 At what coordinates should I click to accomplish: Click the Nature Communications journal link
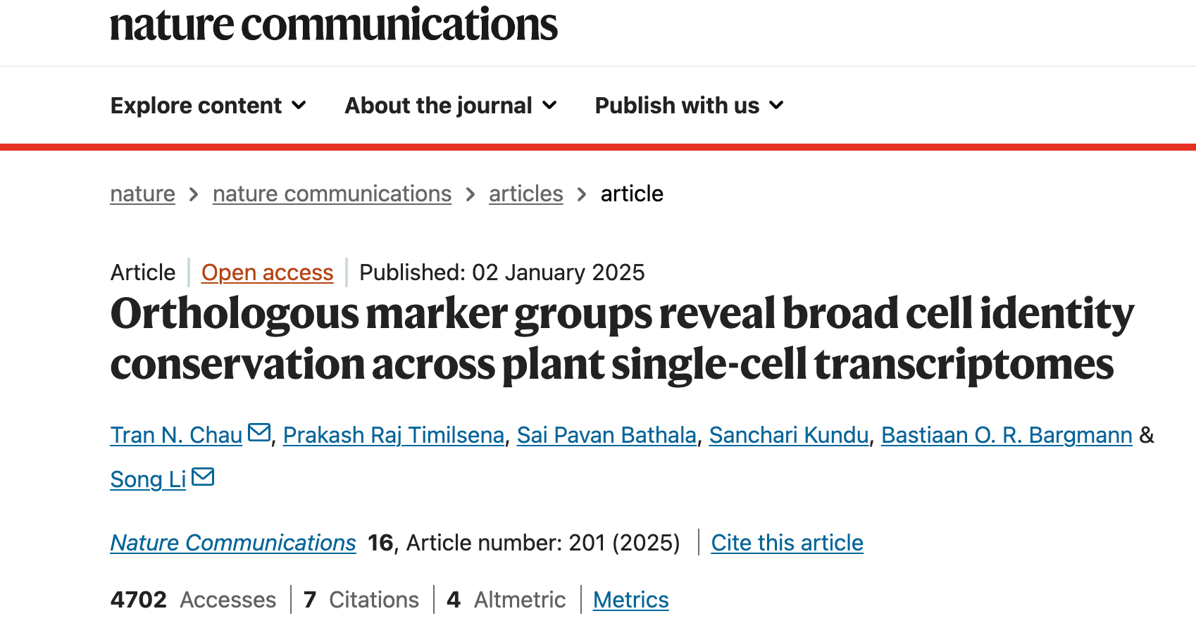[232, 543]
